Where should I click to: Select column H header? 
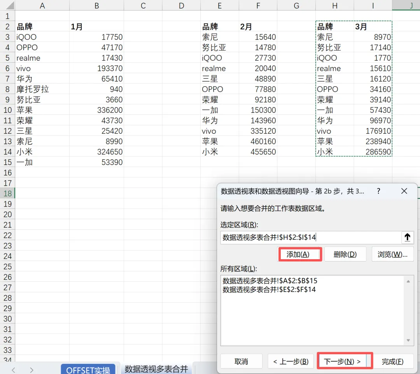[334, 5]
